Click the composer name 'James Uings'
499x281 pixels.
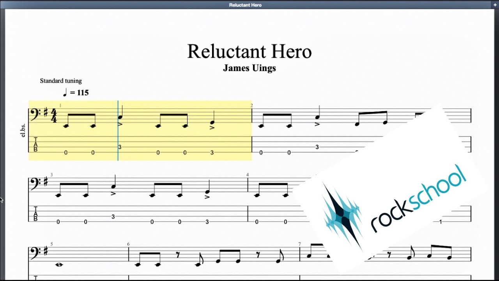[x=249, y=68]
